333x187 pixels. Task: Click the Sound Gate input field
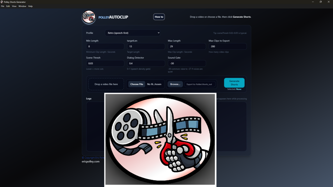pyautogui.click(x=187, y=63)
